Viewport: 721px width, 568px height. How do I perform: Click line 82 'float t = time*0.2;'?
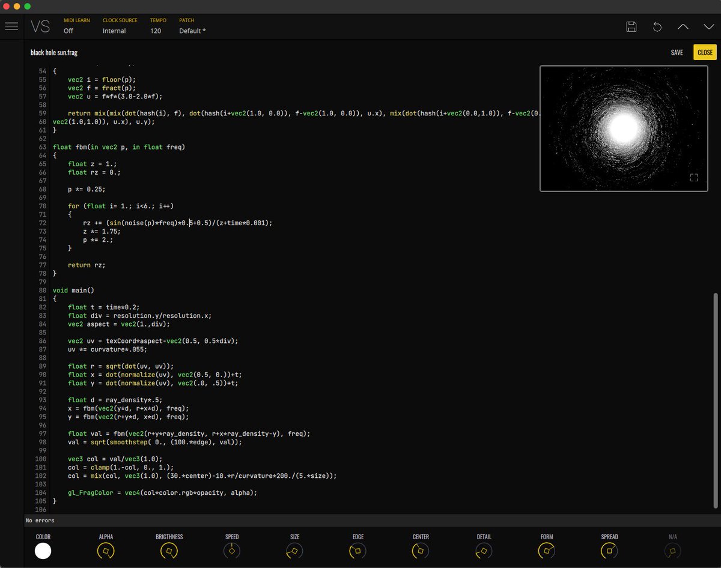click(x=104, y=307)
